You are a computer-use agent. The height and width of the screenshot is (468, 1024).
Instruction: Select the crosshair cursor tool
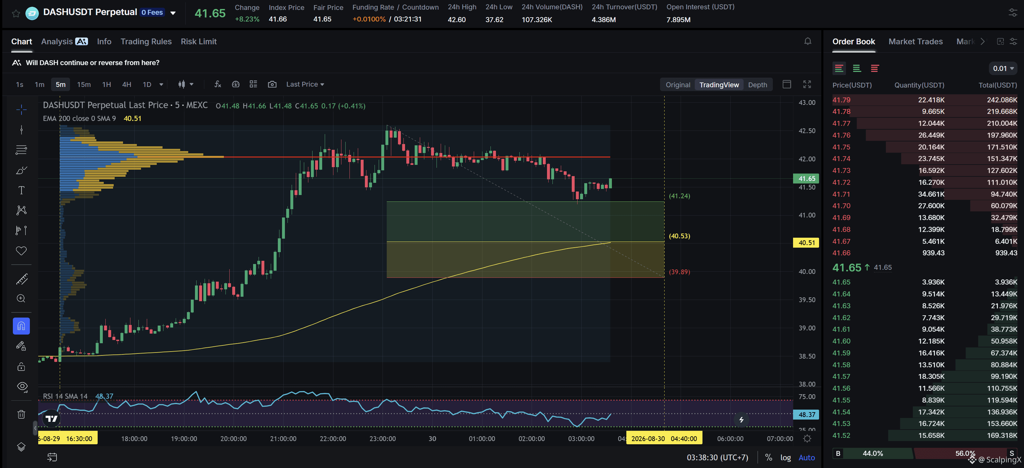(x=22, y=109)
